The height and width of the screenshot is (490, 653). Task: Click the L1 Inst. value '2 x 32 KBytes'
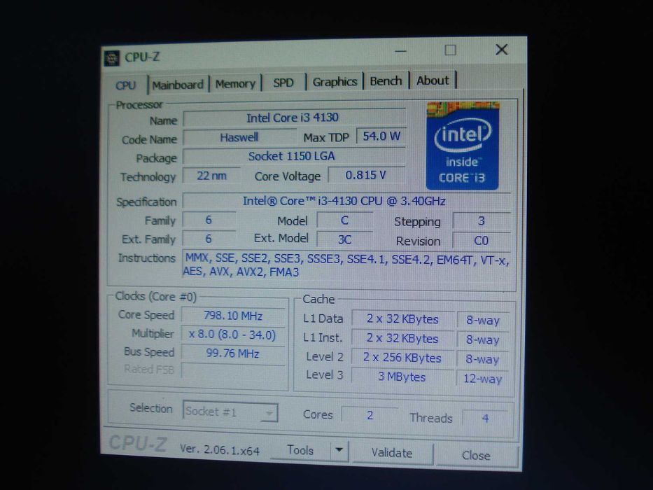point(402,338)
